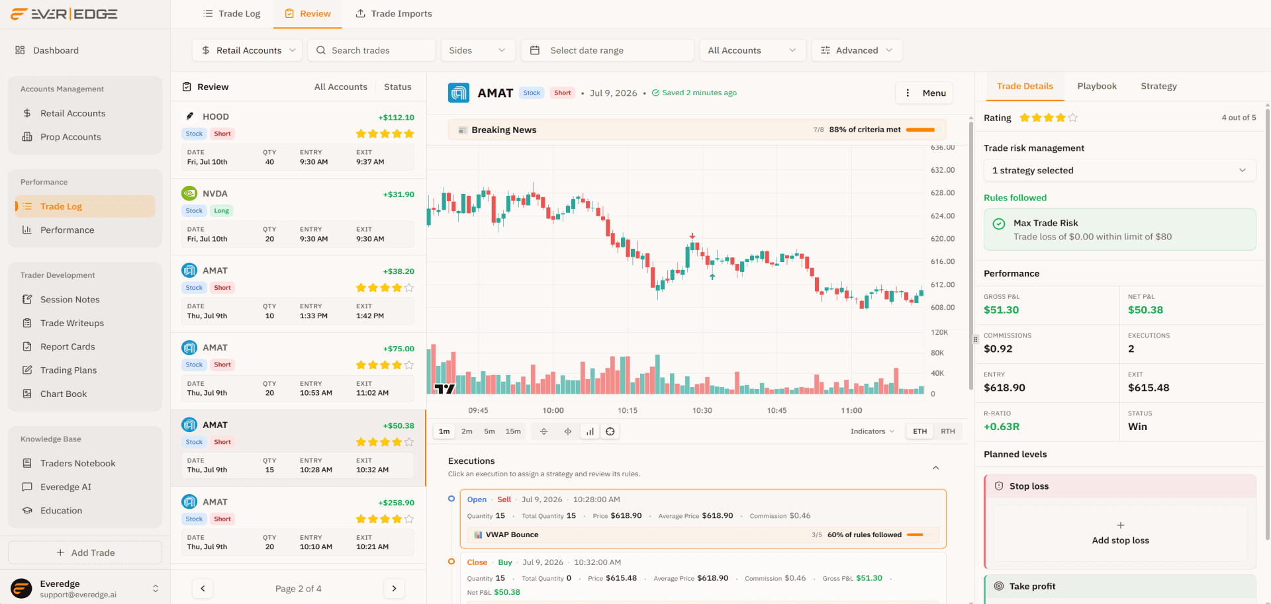Viewport: 1271px width, 604px height.
Task: Switch to the Review tab
Action: [x=308, y=14]
